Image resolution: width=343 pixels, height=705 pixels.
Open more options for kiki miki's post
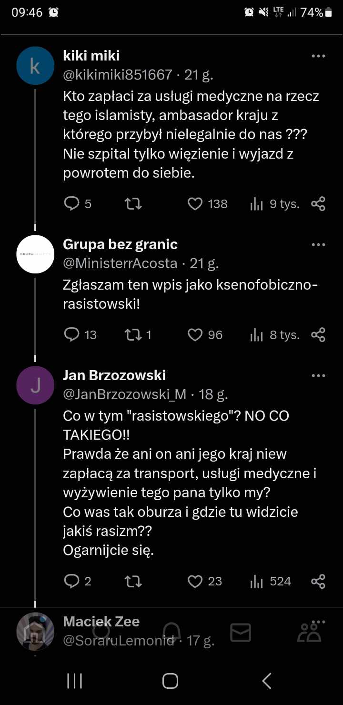pos(318,56)
